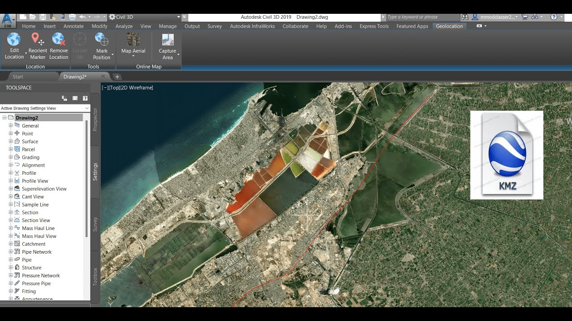The width and height of the screenshot is (572, 321).
Task: Open the Insert ribbon tab
Action: (50, 26)
